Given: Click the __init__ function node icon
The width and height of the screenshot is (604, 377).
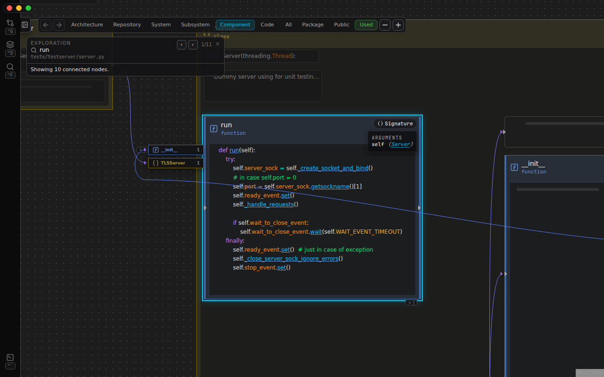Looking at the screenshot, I should click(x=515, y=167).
